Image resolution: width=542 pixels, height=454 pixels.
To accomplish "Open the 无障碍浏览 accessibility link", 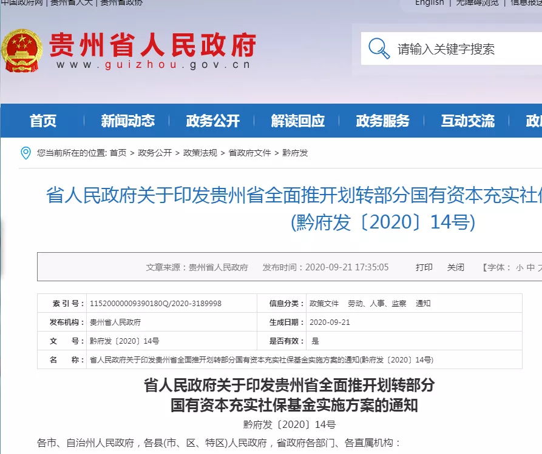I will [x=477, y=3].
